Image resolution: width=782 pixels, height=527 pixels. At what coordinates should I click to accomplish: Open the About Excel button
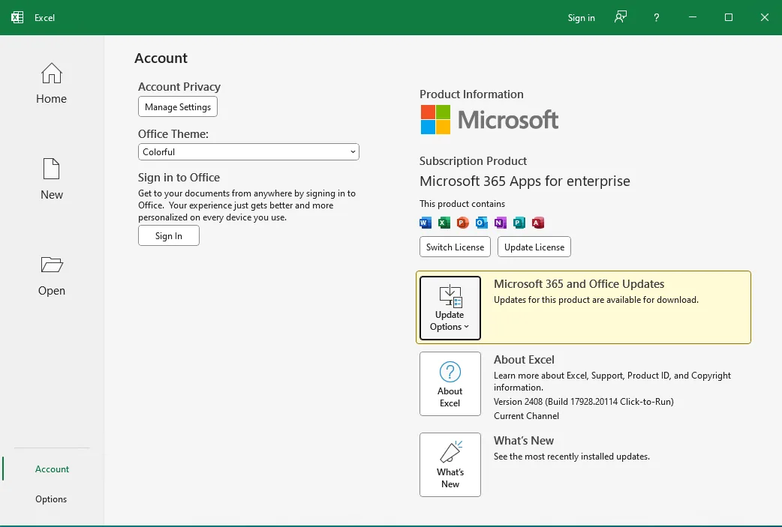point(450,384)
